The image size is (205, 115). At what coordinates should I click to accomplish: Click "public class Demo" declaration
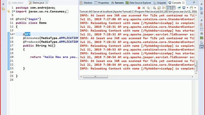[31, 23]
